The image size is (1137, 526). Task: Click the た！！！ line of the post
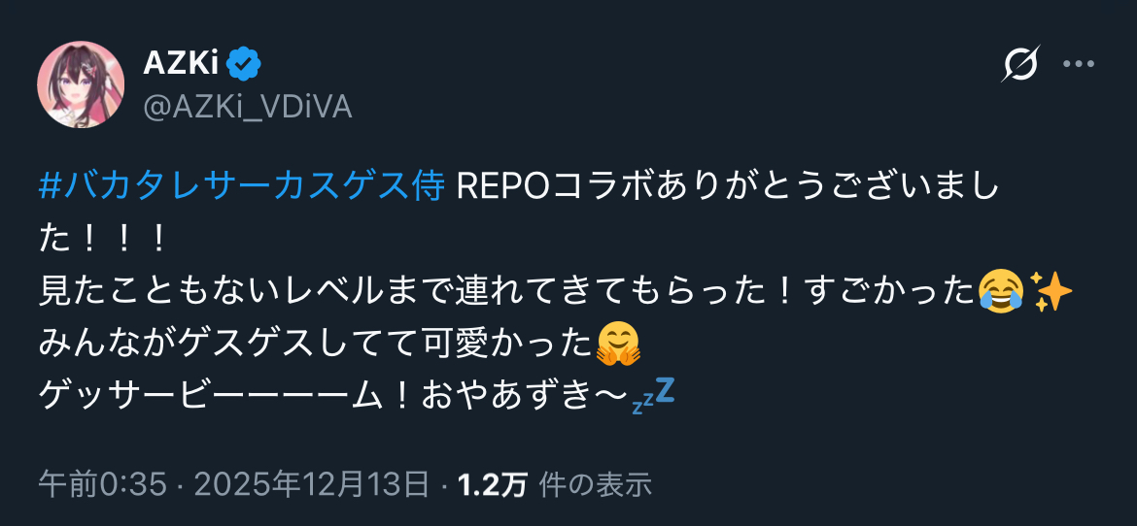coord(103,240)
